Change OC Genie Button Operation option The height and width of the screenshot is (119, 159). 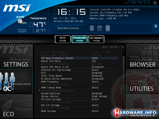(x=98, y=79)
